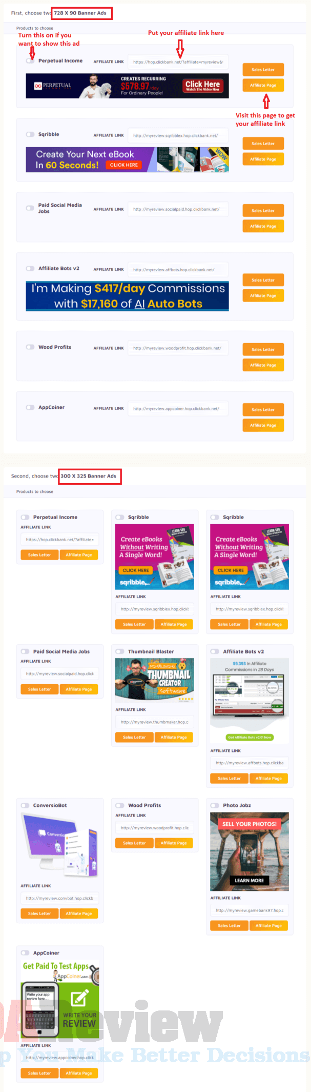Click the Sell Your Photos ad image
Screen dimensions: 311x1092
tap(250, 851)
